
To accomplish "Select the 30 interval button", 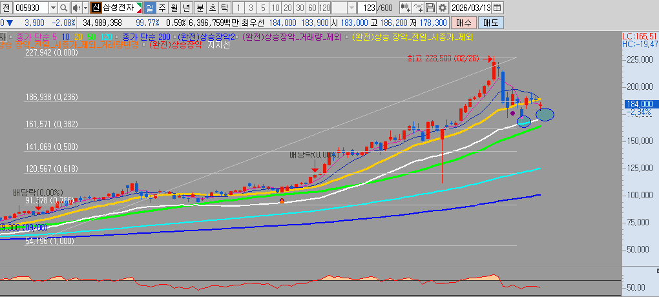I will (300, 8).
